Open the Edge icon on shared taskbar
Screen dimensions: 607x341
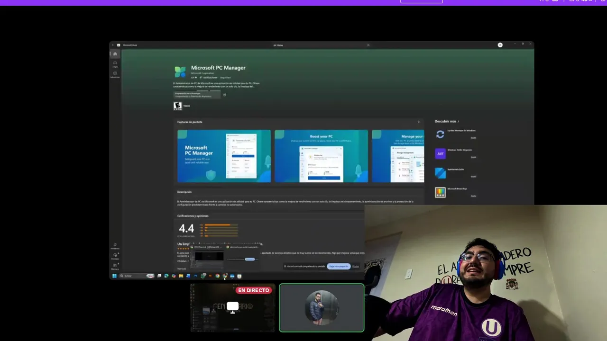pyautogui.click(x=166, y=276)
